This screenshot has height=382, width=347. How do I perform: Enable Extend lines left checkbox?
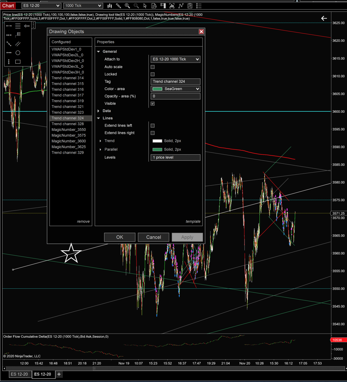[x=152, y=125]
